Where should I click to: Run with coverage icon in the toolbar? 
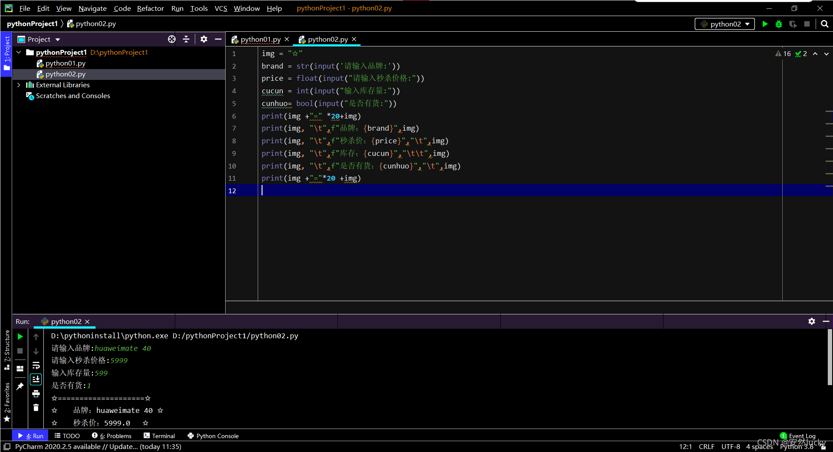(x=793, y=24)
